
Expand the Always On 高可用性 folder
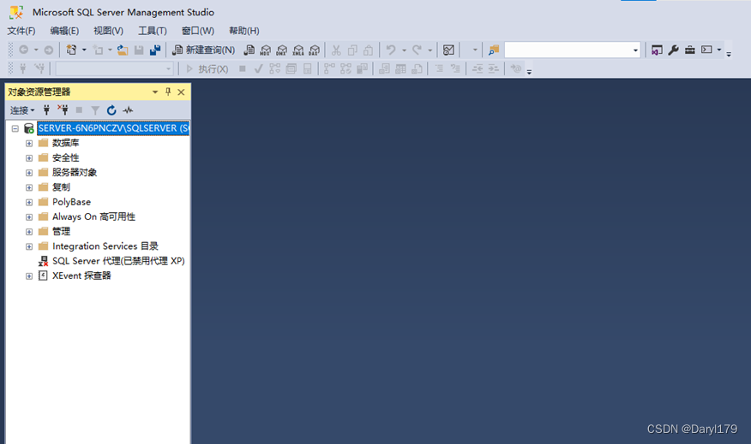pyautogui.click(x=29, y=217)
